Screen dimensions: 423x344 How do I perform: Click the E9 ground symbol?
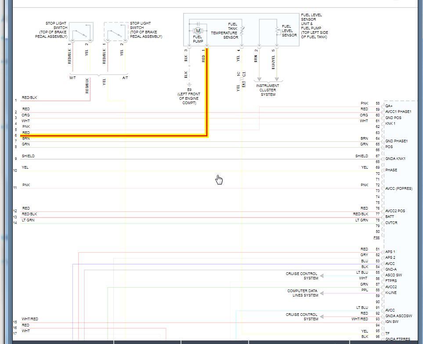pyautogui.click(x=189, y=84)
